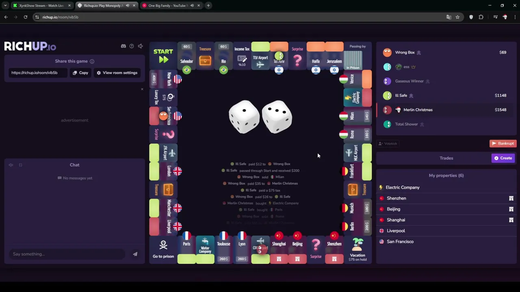Open a new browser tab

click(x=208, y=6)
